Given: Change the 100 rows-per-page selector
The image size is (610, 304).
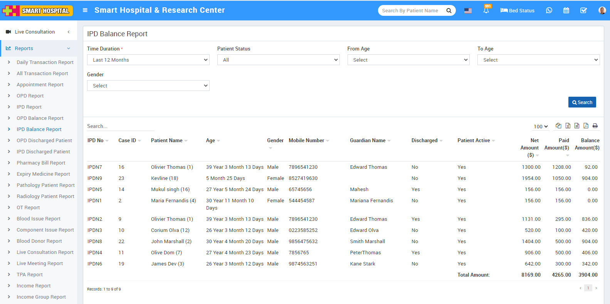Looking at the screenshot, I should pos(541,126).
